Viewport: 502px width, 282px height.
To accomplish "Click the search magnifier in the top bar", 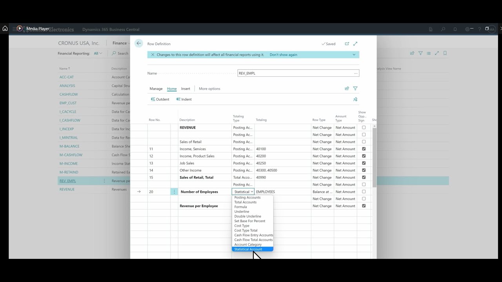I will [x=443, y=29].
